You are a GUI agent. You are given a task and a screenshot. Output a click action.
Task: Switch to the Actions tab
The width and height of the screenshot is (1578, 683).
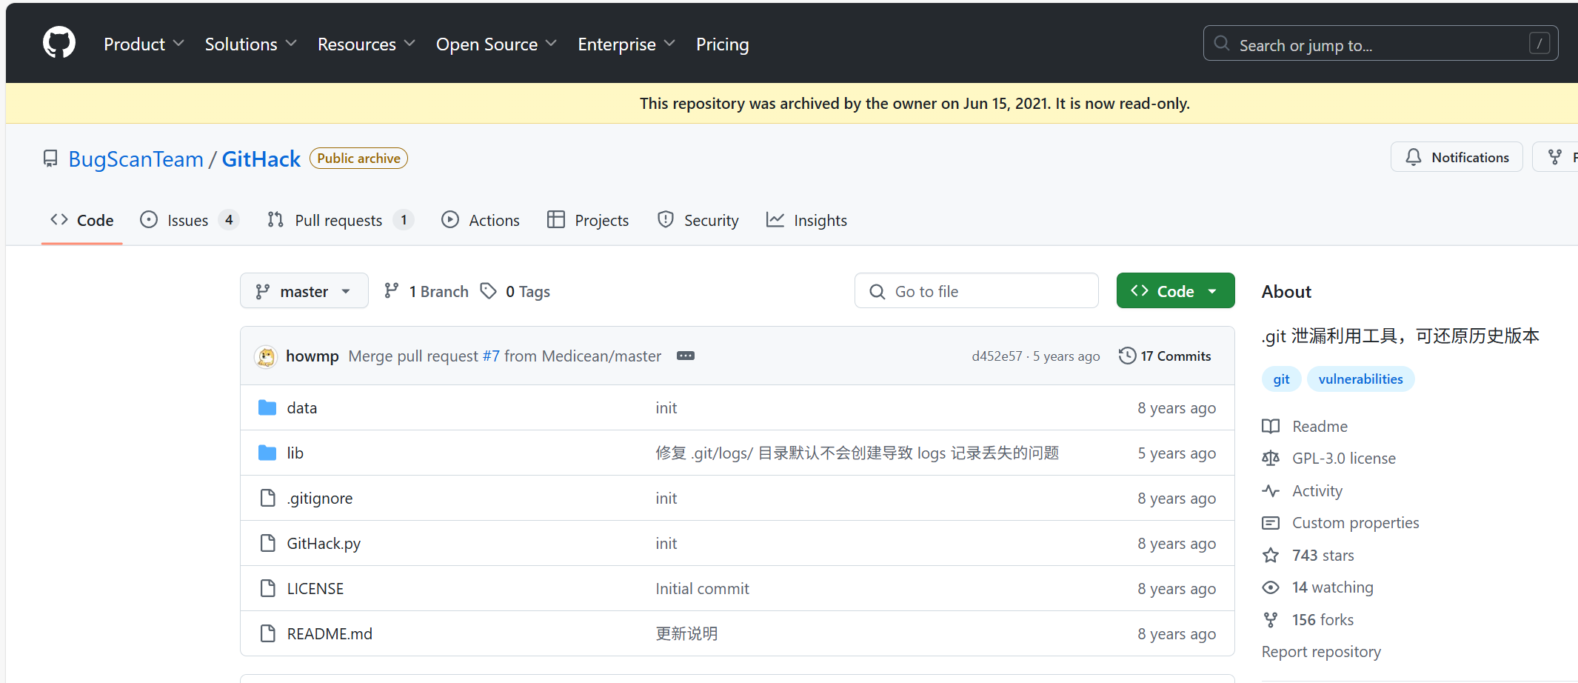point(481,221)
